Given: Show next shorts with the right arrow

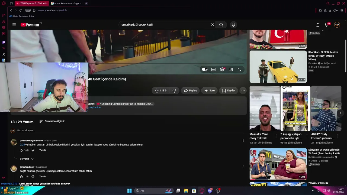Looking at the screenshot, I should pos(340,113).
